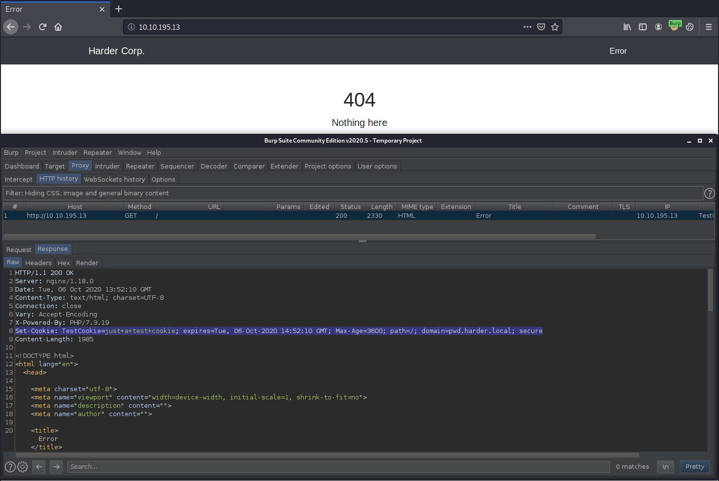Sort history by Status column
Image resolution: width=719 pixels, height=481 pixels.
351,207
